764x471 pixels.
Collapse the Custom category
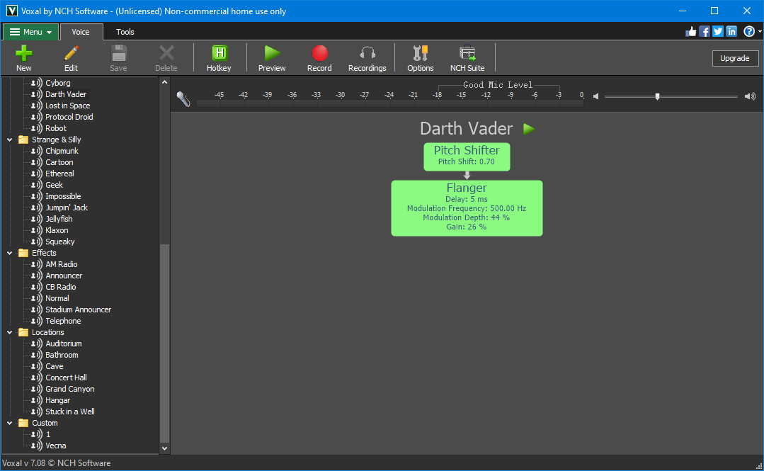coord(10,424)
